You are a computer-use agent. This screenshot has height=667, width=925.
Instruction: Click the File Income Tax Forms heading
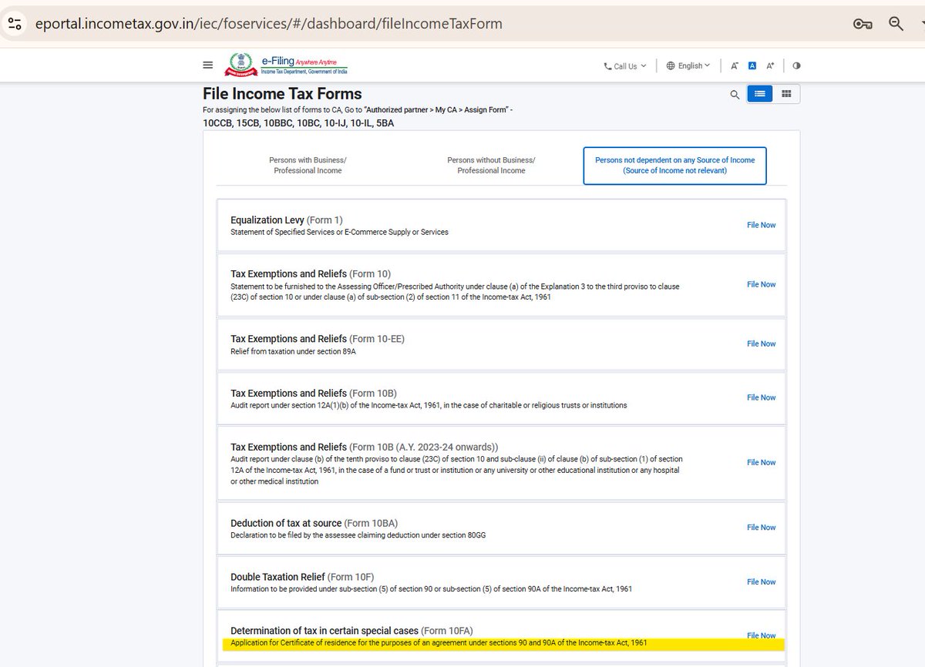tap(282, 94)
